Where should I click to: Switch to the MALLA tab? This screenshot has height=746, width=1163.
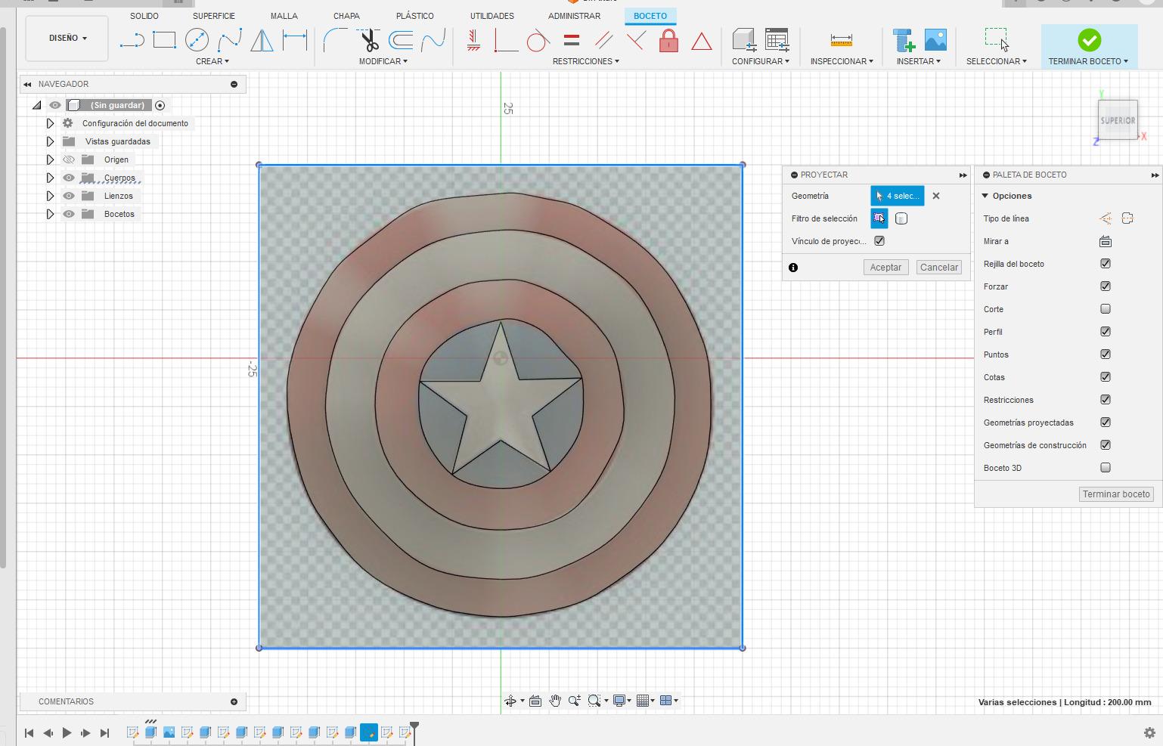[284, 16]
